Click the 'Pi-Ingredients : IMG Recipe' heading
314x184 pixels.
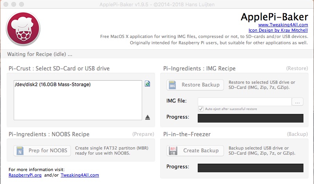[199, 69]
